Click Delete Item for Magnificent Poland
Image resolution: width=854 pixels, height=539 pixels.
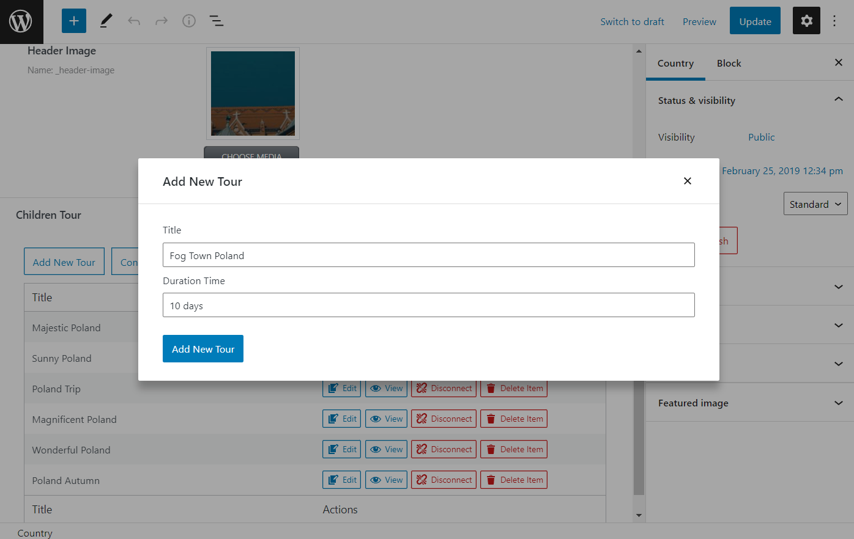[514, 419]
